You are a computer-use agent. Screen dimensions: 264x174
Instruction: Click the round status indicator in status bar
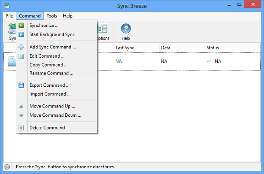(7, 167)
